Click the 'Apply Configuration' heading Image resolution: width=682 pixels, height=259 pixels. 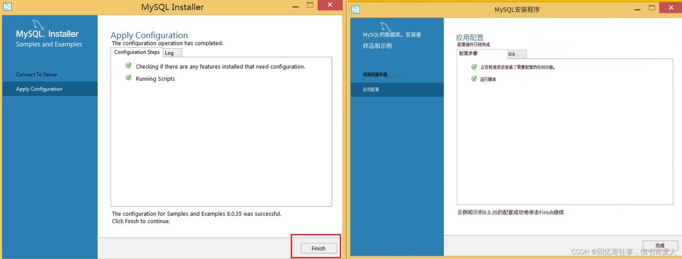coord(149,35)
